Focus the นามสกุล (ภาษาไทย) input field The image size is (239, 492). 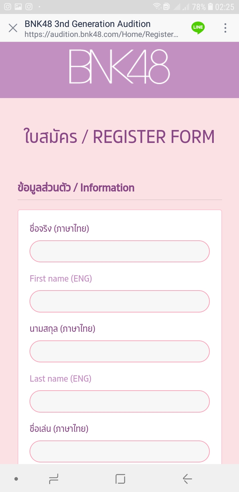tap(119, 351)
